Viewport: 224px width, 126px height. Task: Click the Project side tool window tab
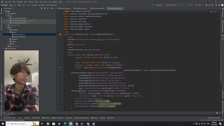(1, 10)
